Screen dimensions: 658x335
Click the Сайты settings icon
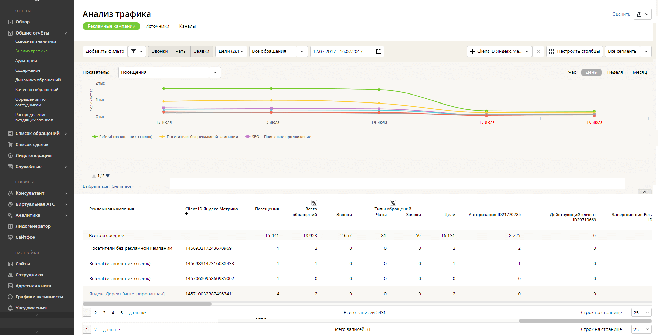(10, 264)
